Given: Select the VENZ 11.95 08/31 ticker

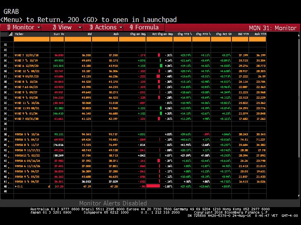Looking at the screenshot, I should pyautogui.click(x=27, y=108).
